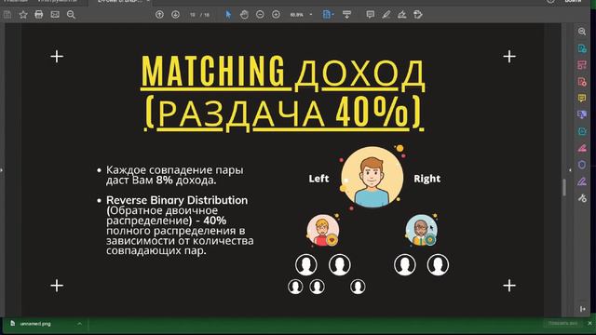
Task: Open purple Fill and Sign tool
Action: [x=582, y=181]
